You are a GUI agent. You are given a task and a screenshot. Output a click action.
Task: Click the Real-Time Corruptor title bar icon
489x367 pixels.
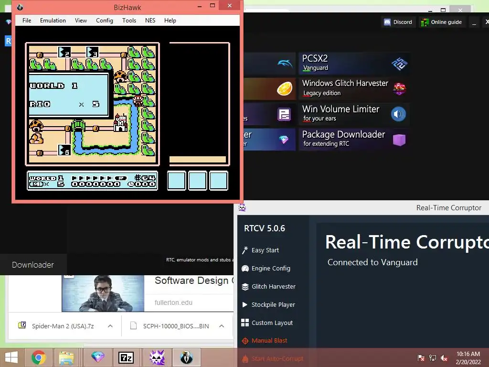click(242, 207)
